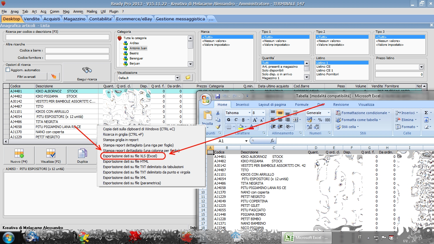Screen dimensions: 434x244
Task: Open the Visualizzazione Default dropdown
Action: click(x=177, y=78)
